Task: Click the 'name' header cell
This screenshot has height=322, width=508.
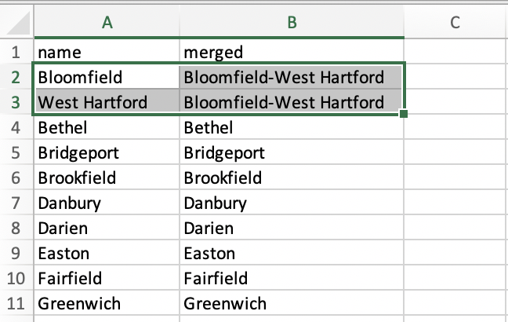Action: pos(107,52)
